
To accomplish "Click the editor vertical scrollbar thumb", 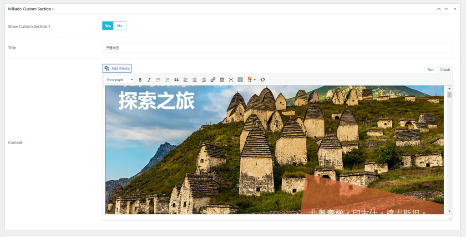I will point(449,95).
